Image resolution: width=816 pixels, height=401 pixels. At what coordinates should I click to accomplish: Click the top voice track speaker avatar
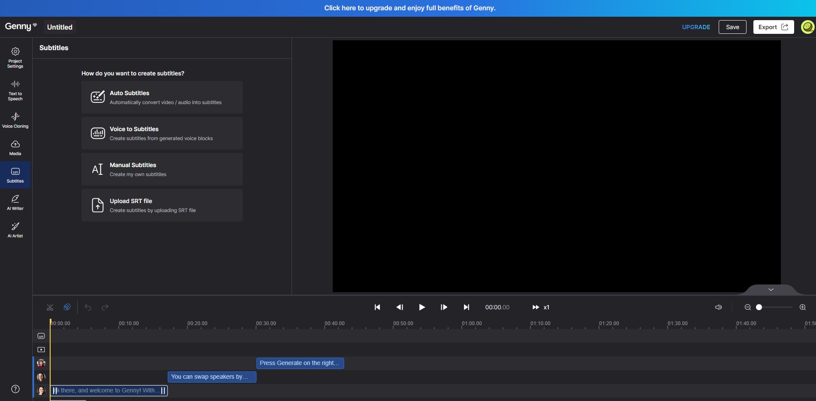[x=41, y=363]
